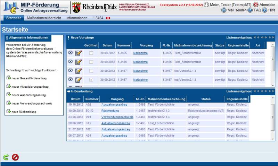Close the 1-3464 tab via red X
The image size is (278, 166).
coord(108,18)
